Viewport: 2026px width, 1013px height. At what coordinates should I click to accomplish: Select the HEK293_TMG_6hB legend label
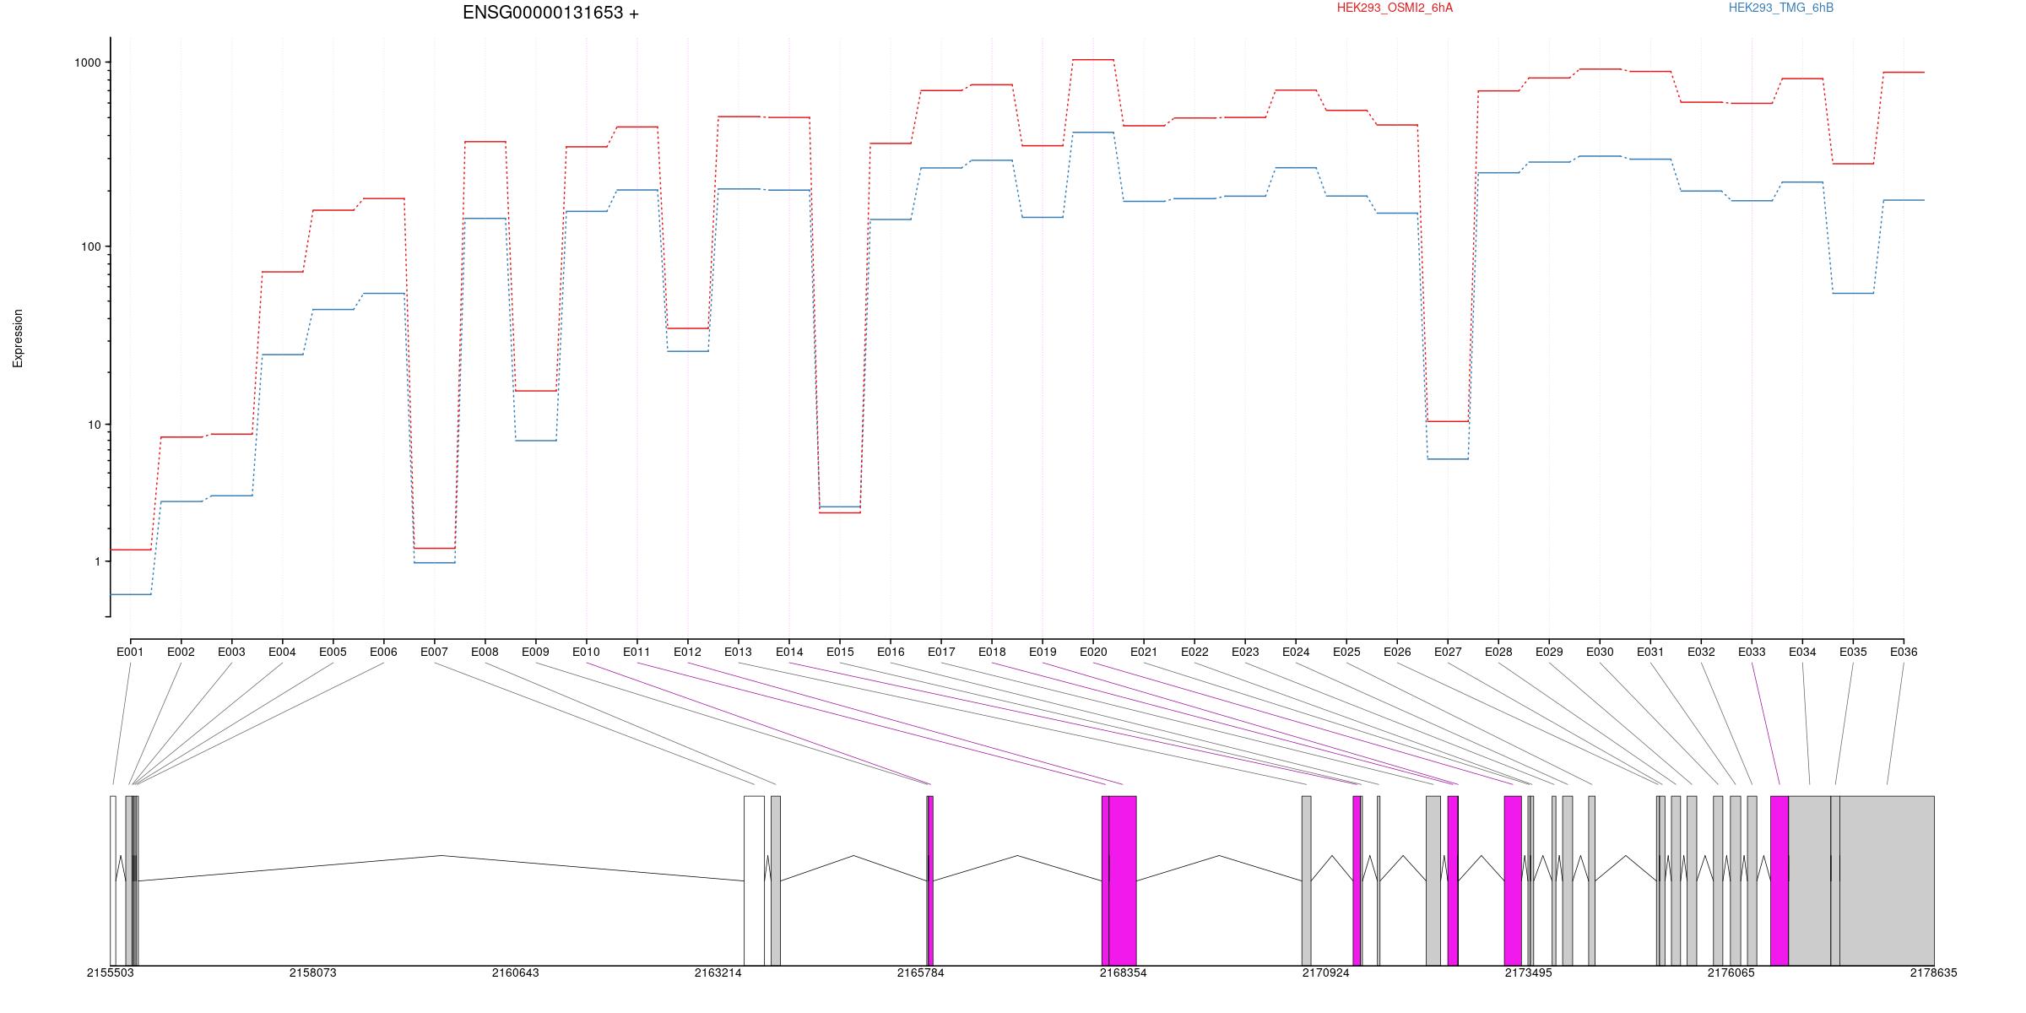[1781, 8]
